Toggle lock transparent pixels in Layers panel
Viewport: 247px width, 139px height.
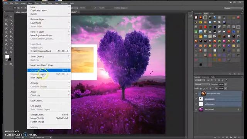pyautogui.click(x=201, y=88)
